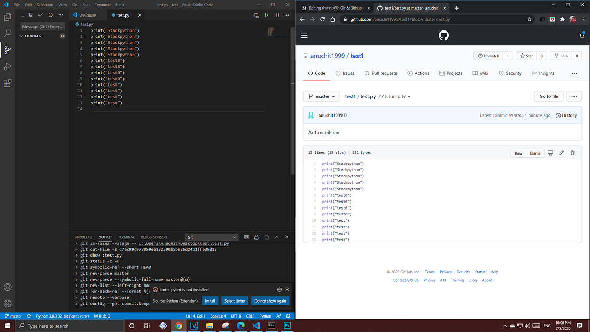
Task: Delete test.py using the trash icon
Action: pyautogui.click(x=572, y=152)
